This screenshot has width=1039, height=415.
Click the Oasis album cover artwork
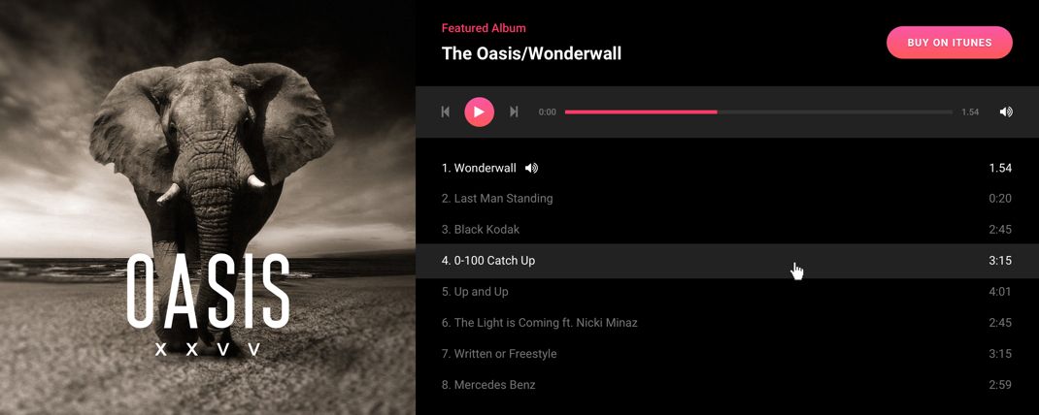click(x=208, y=207)
